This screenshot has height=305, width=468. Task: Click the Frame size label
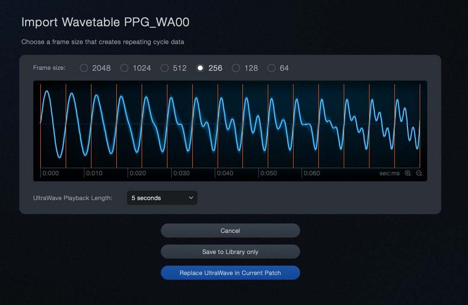49,68
